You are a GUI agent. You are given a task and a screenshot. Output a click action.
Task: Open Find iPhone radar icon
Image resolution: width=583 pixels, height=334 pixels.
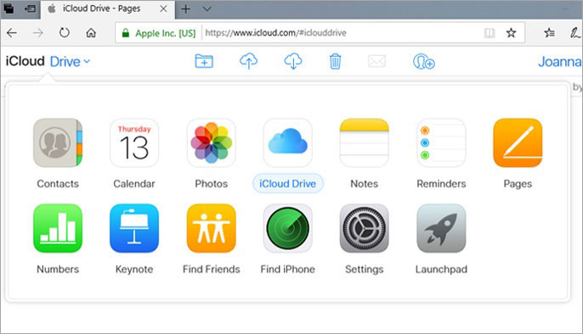click(x=288, y=228)
